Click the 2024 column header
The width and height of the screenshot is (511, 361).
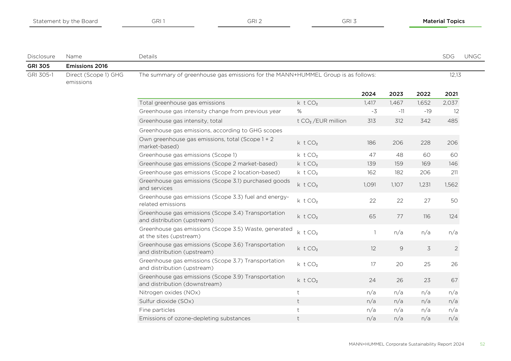click(369, 94)
